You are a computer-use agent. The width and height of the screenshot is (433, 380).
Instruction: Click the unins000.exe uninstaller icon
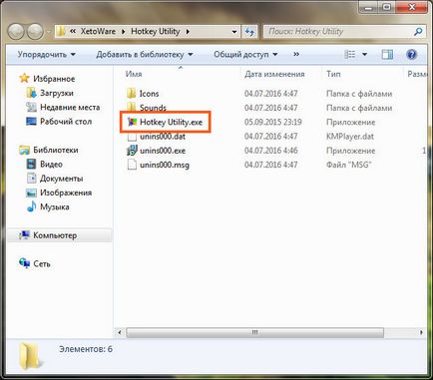click(132, 151)
